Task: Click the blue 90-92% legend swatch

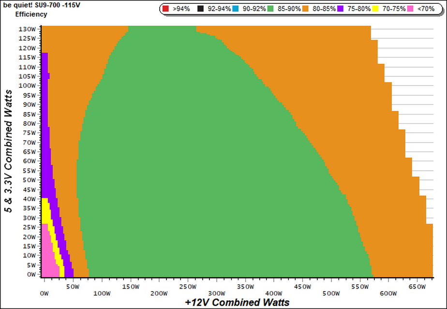Action: [x=236, y=9]
